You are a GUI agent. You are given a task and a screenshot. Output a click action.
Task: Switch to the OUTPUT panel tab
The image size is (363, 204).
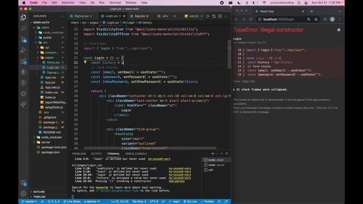(x=96, y=154)
